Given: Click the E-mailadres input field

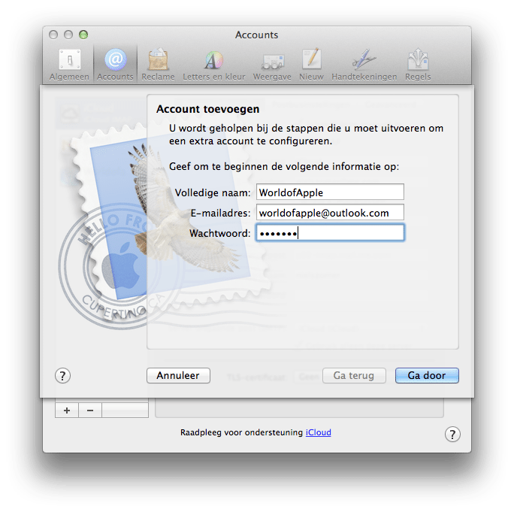Looking at the screenshot, I should (330, 213).
